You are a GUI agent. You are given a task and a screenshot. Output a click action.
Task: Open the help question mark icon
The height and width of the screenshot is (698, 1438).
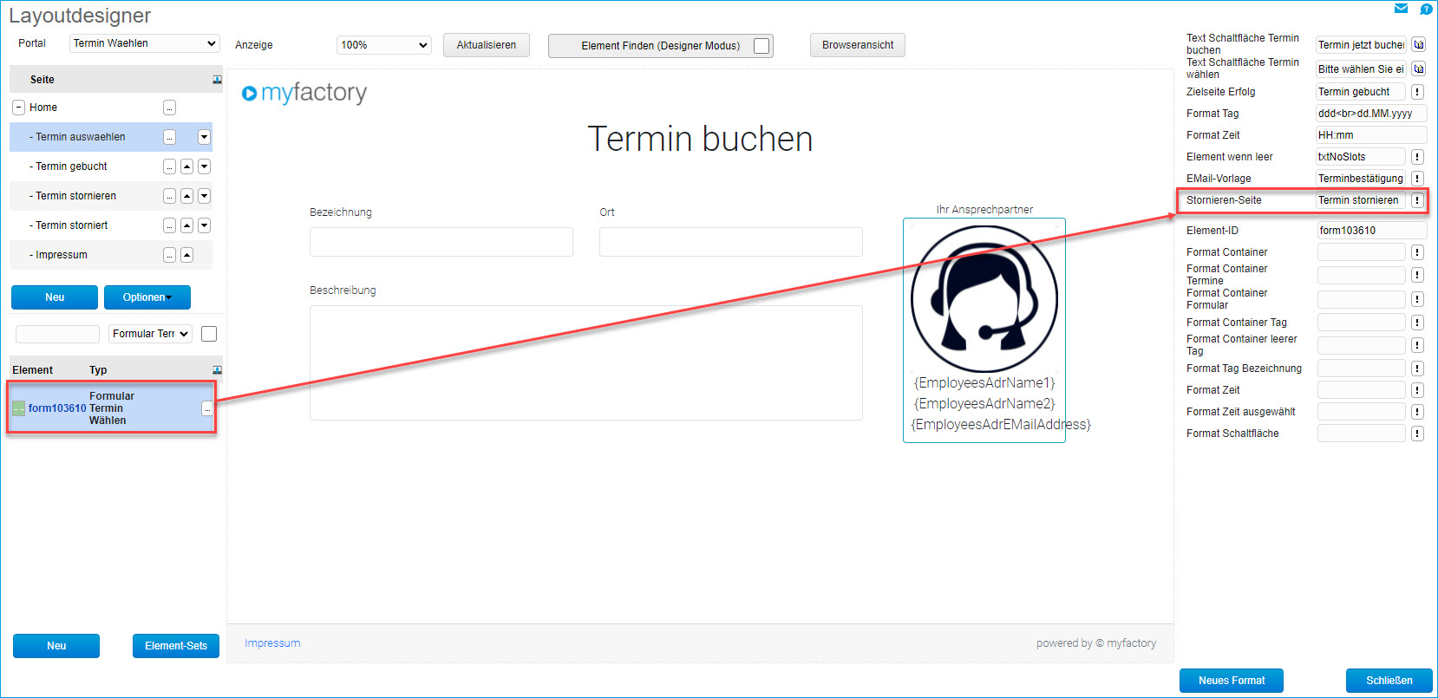pyautogui.click(x=1425, y=9)
